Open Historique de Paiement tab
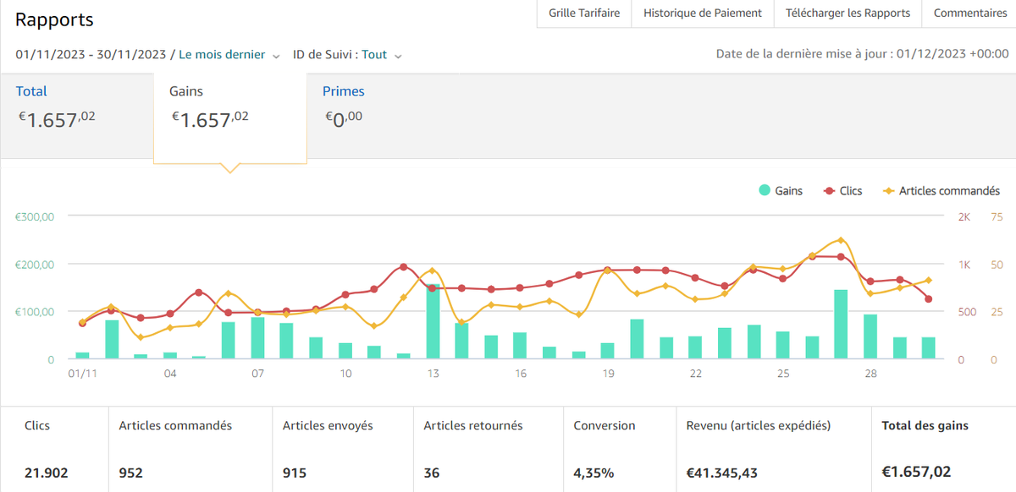The image size is (1016, 492). (703, 14)
